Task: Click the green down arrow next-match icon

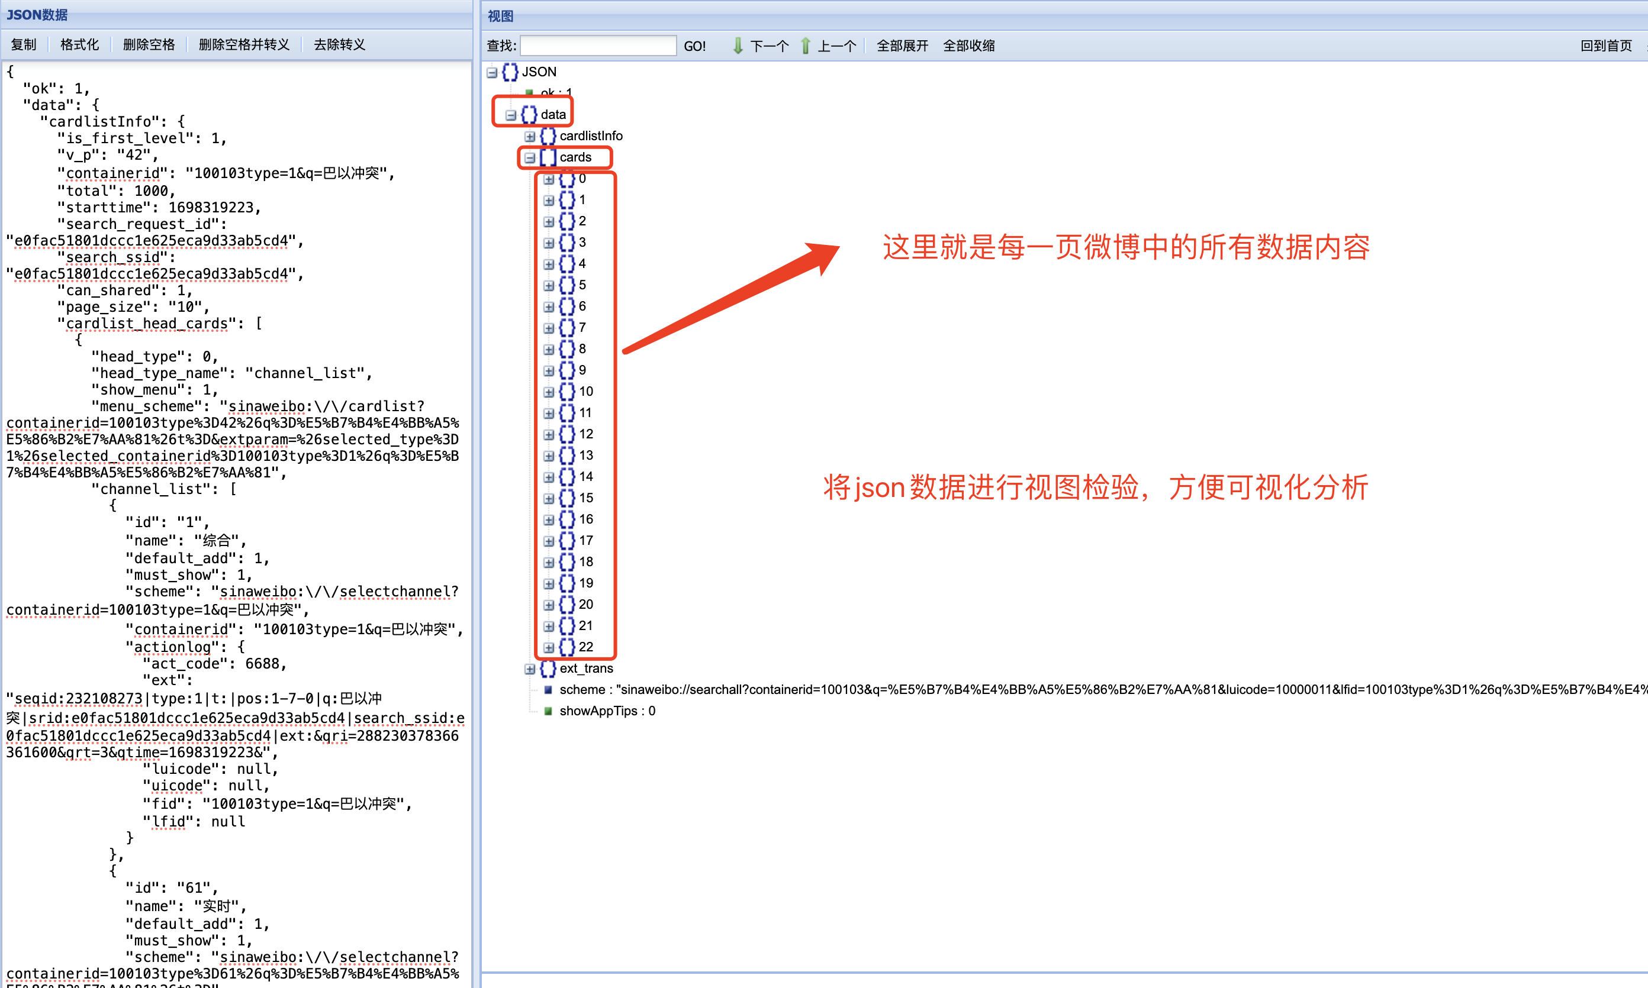Action: pos(738,46)
